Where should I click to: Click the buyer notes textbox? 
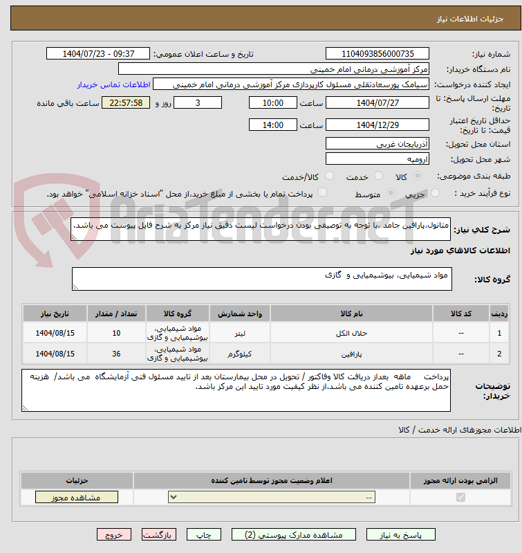(236, 390)
